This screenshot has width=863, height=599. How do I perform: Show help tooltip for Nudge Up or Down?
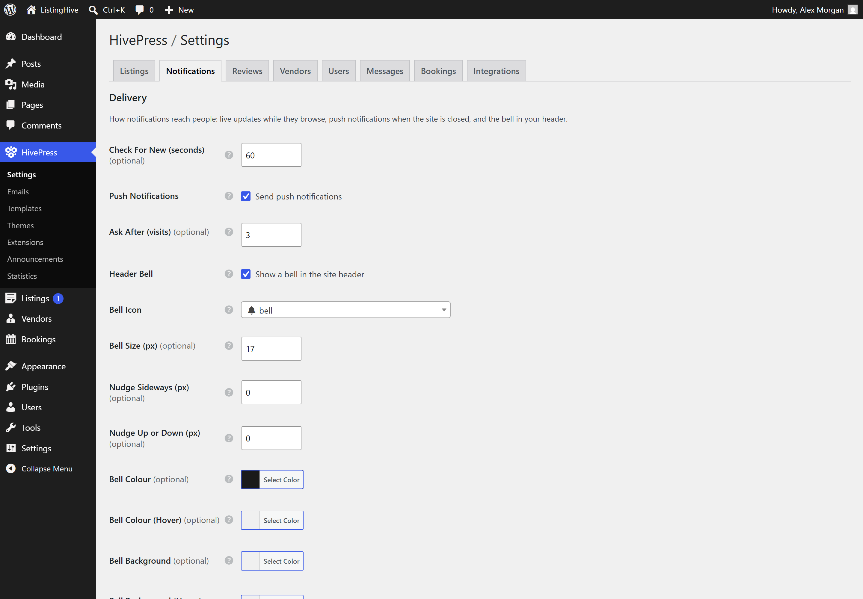pyautogui.click(x=229, y=438)
